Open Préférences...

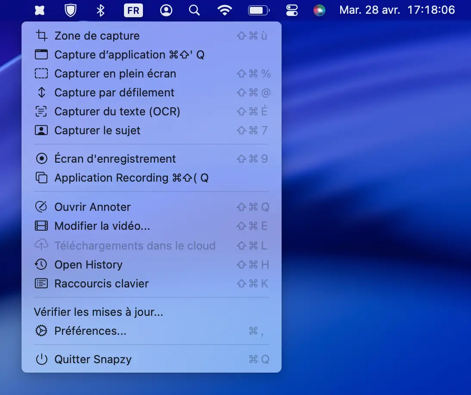pos(152,331)
